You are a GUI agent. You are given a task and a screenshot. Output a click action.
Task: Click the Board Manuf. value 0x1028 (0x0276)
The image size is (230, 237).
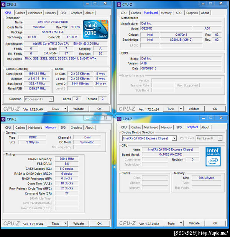point(171,154)
